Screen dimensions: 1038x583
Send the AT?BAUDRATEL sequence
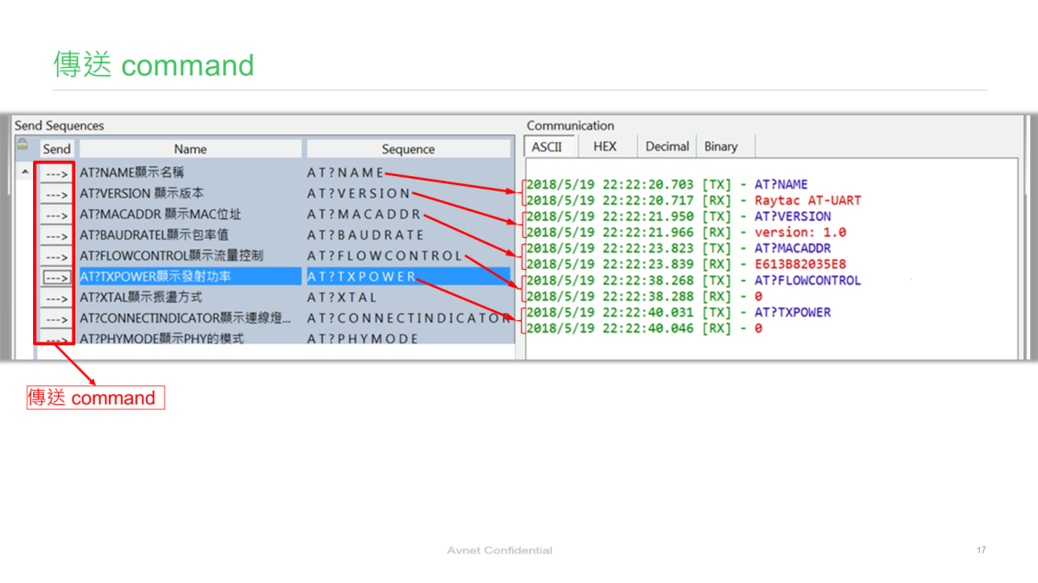click(55, 236)
